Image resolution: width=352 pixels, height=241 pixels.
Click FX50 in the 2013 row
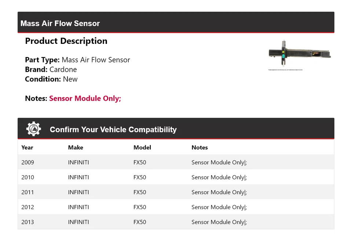coord(140,222)
